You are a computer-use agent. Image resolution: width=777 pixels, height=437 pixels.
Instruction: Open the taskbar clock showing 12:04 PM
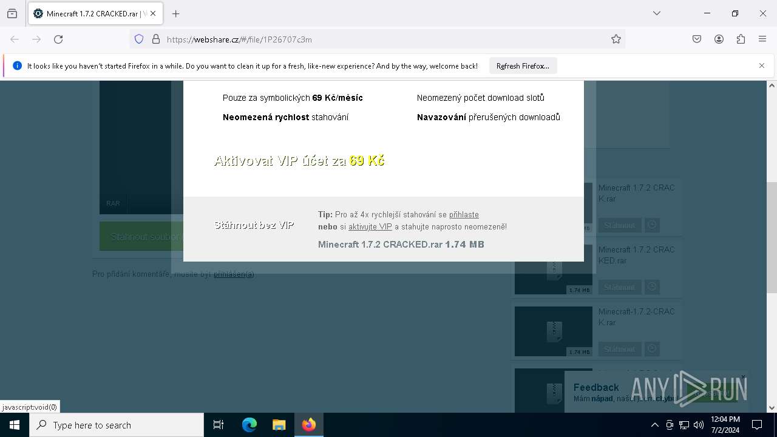725,425
